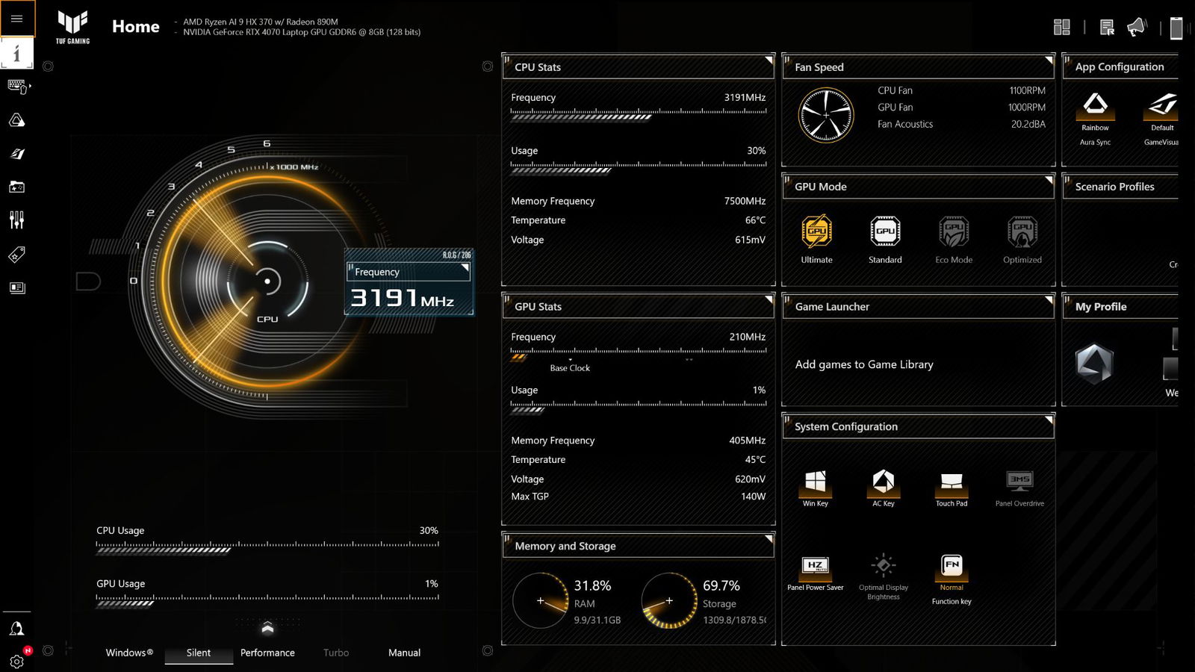1195x672 pixels.
Task: Toggle Panel Overdrive
Action: (x=1019, y=488)
